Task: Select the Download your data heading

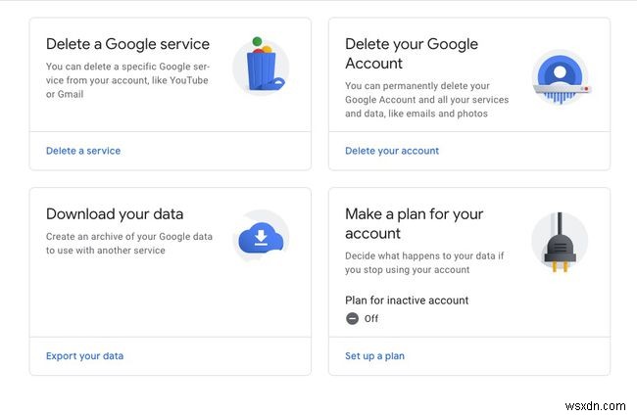Action: (115, 214)
